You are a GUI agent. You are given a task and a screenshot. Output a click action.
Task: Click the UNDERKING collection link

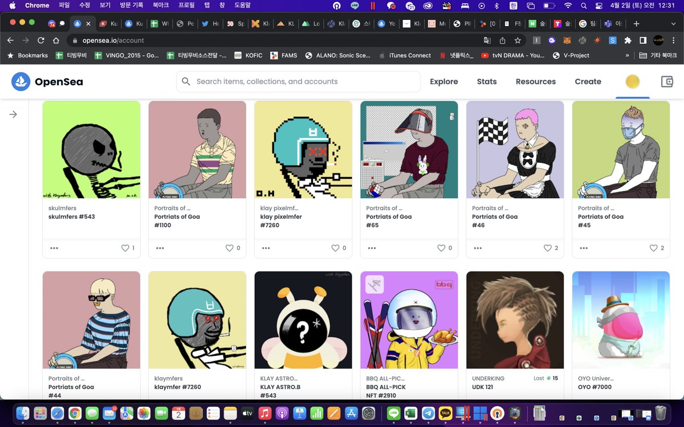[x=489, y=379]
